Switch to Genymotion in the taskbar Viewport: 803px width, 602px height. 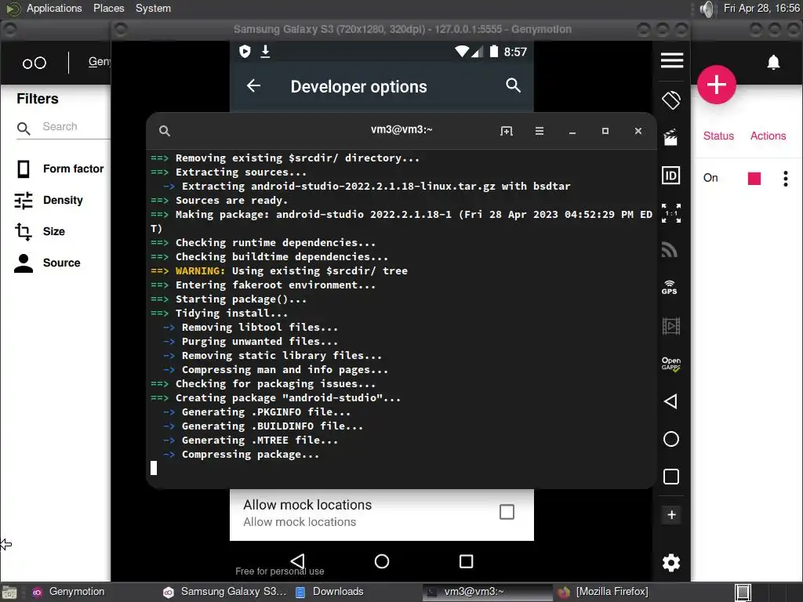tap(69, 592)
